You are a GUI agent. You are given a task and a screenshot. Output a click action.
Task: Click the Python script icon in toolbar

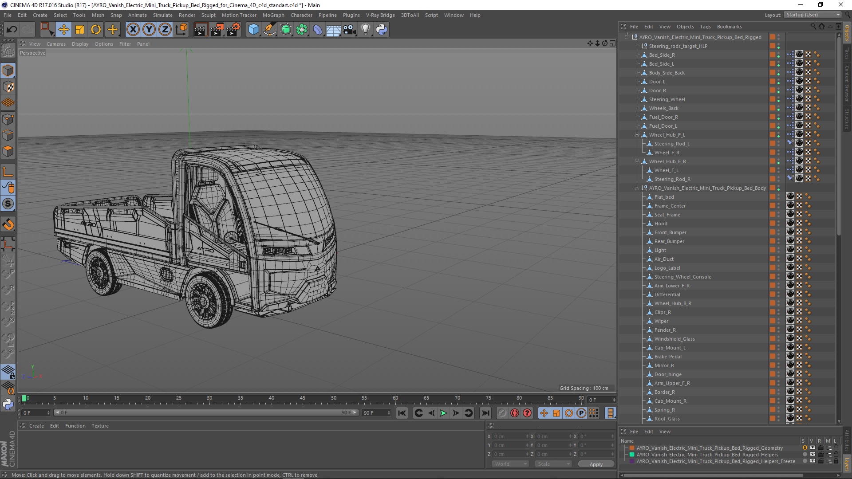(x=382, y=30)
